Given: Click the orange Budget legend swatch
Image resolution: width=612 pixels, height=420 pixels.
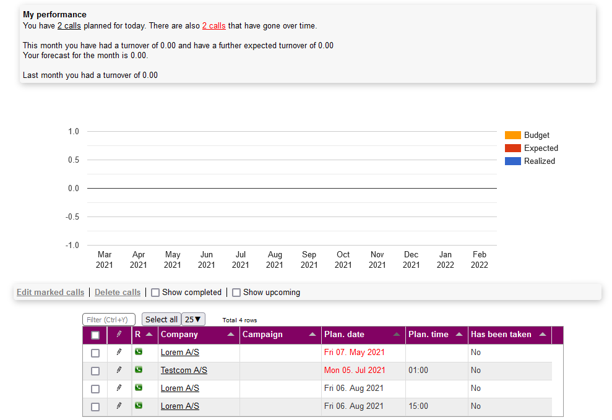Looking at the screenshot, I should [512, 135].
